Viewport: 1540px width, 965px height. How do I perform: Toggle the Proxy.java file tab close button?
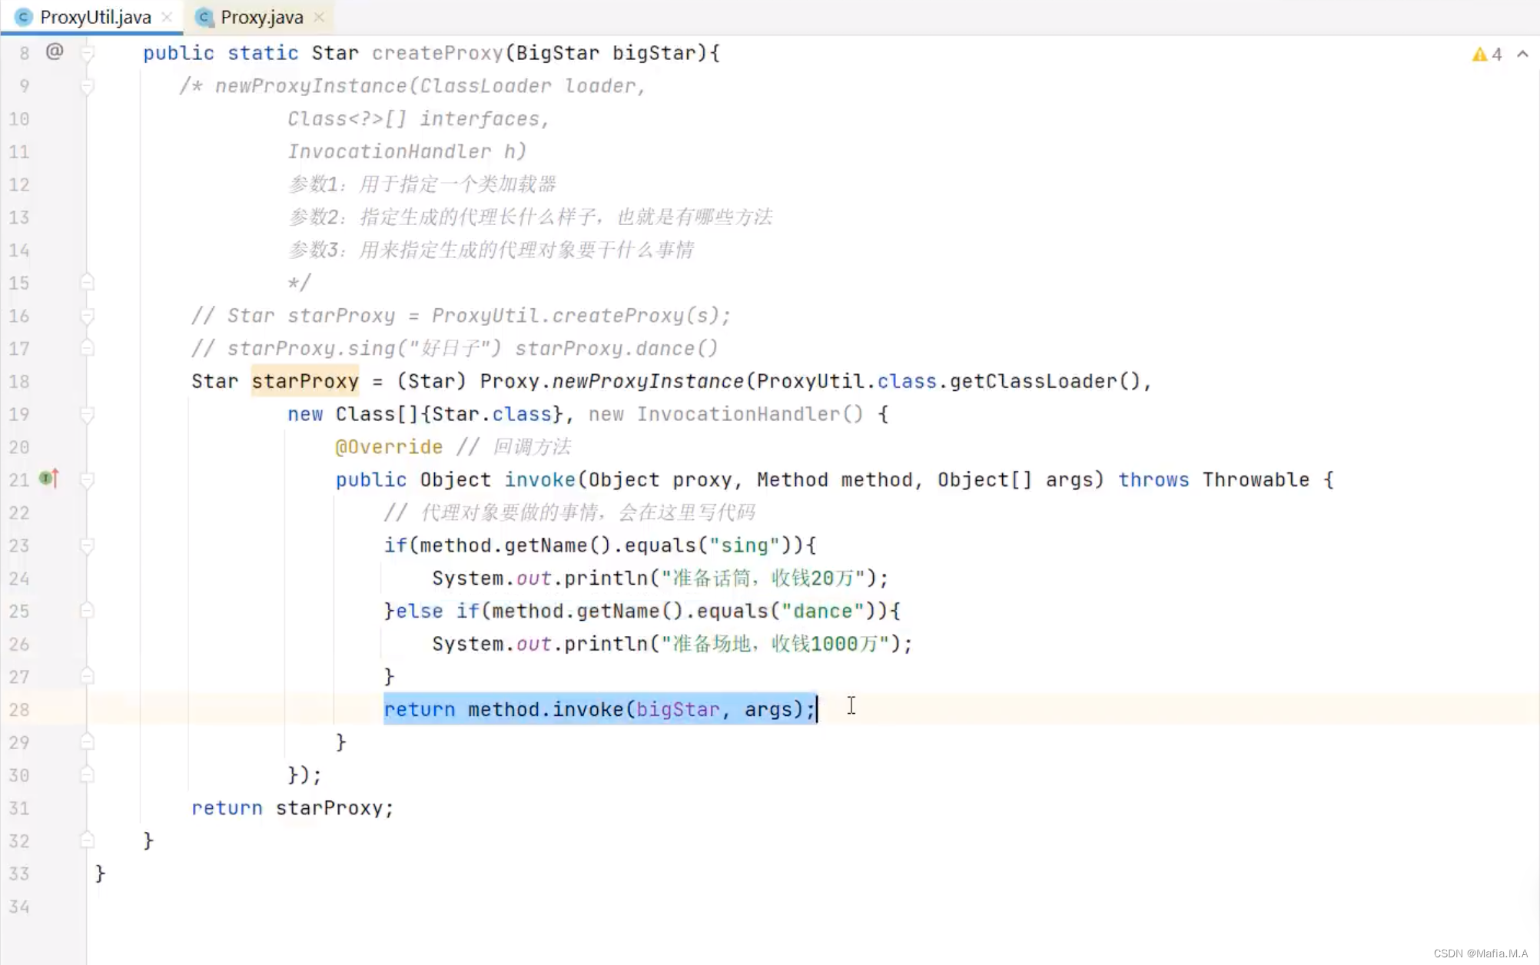(x=319, y=18)
